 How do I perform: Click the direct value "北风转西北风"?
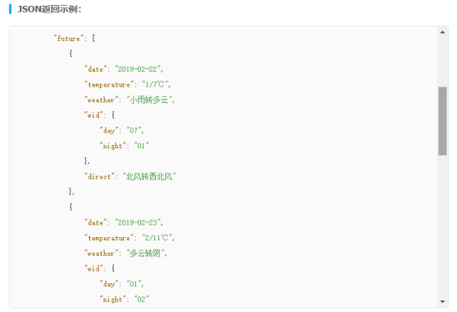coord(149,176)
